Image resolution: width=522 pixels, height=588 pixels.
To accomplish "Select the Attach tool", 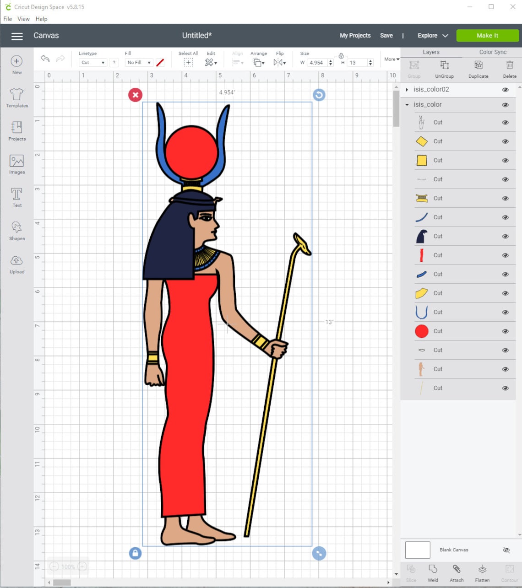I will coord(456,572).
